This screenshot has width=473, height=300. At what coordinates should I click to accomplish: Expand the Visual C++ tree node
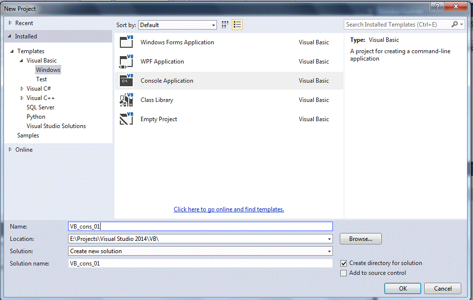(x=22, y=98)
